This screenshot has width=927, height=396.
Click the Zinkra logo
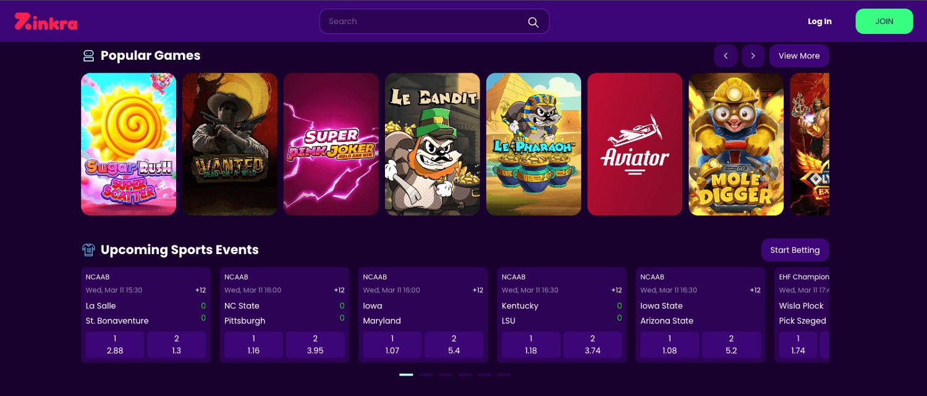click(x=46, y=22)
